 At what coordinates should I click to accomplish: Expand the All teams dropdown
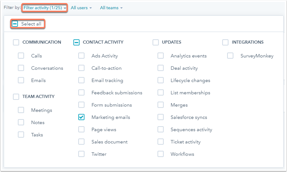(111, 8)
